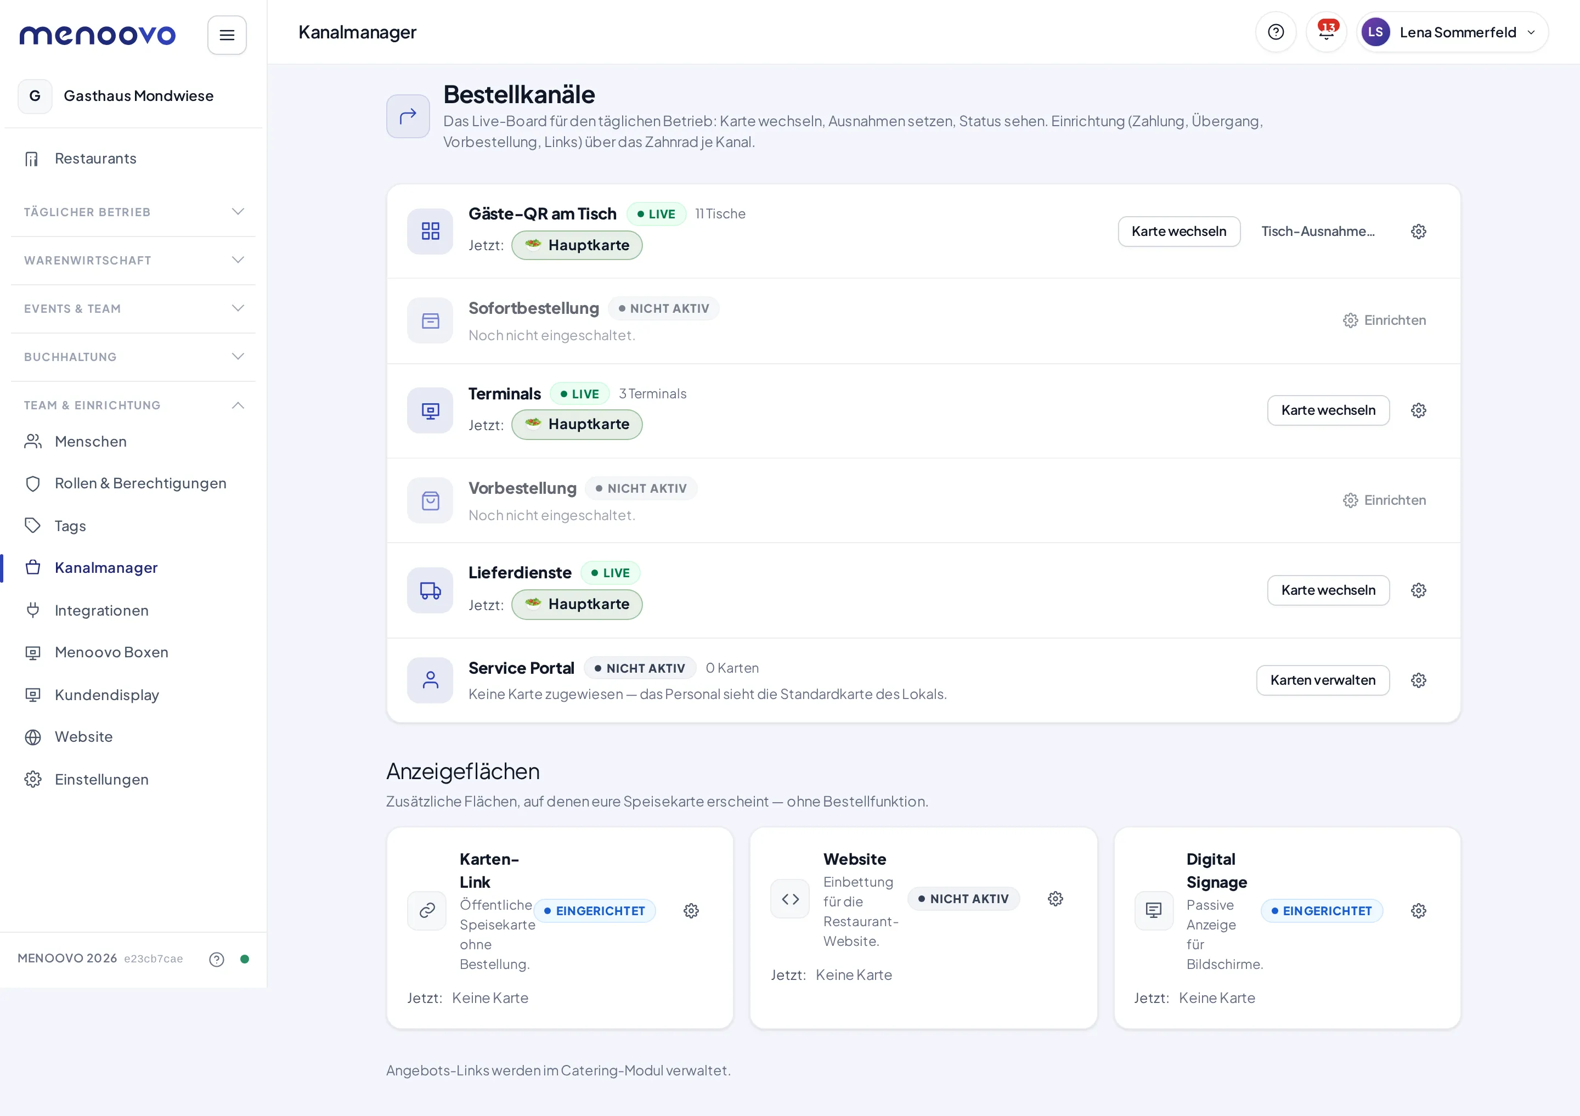Open the Lena Sommerfeld user dropdown
The image size is (1580, 1116).
click(1452, 32)
